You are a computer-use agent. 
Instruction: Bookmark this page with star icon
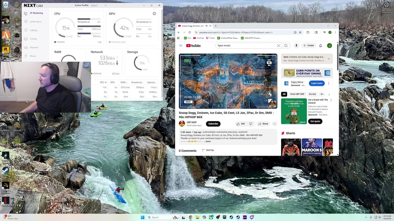300,32
